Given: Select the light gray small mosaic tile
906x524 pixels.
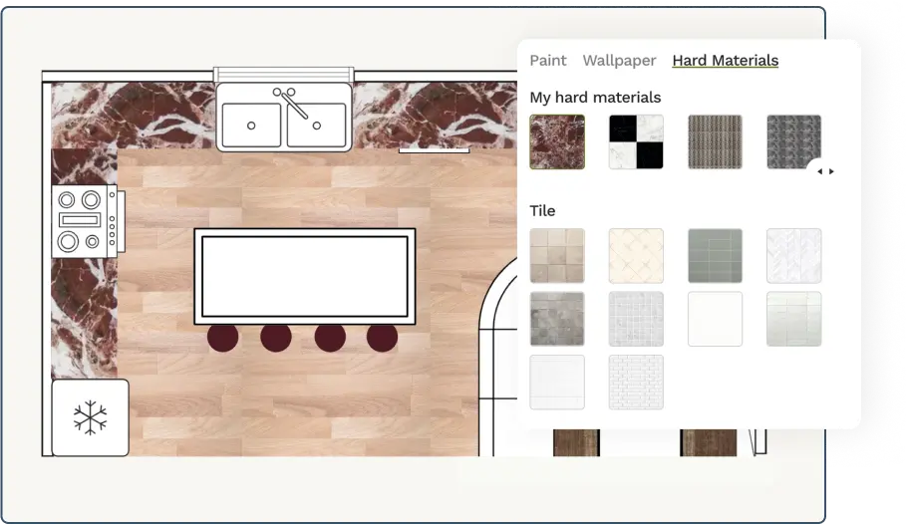Looking at the screenshot, I should [636, 319].
